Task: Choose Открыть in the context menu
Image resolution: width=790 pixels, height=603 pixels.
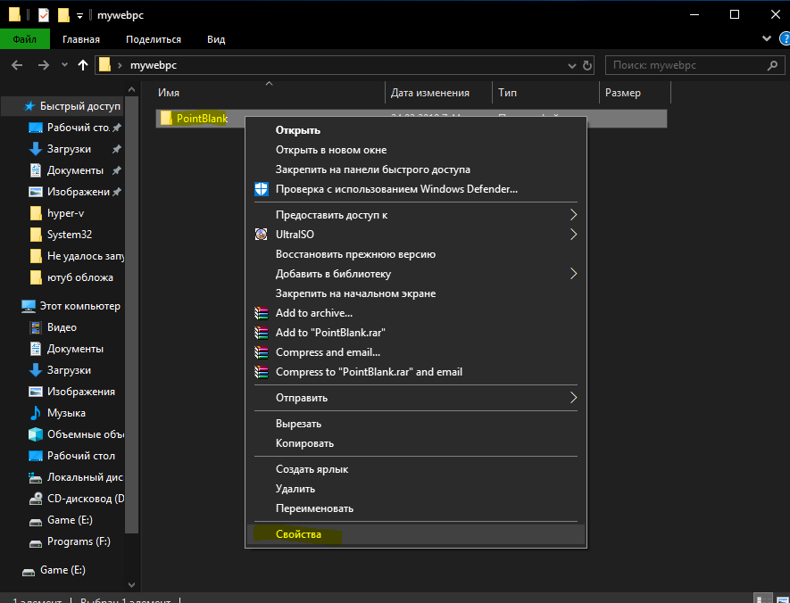Action: (416, 130)
